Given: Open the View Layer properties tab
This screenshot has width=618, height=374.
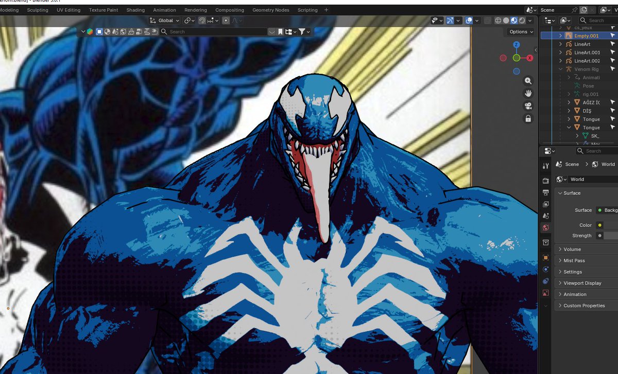Looking at the screenshot, I should pyautogui.click(x=546, y=204).
